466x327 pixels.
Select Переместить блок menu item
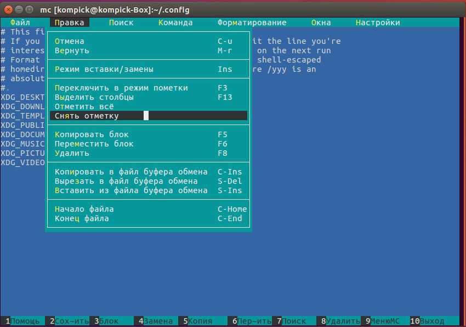pos(94,144)
